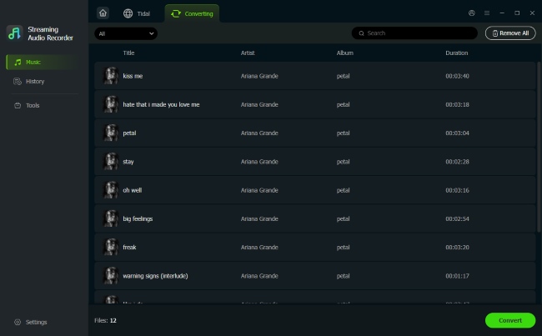Click Ariana Grande artist in stay row

259,162
